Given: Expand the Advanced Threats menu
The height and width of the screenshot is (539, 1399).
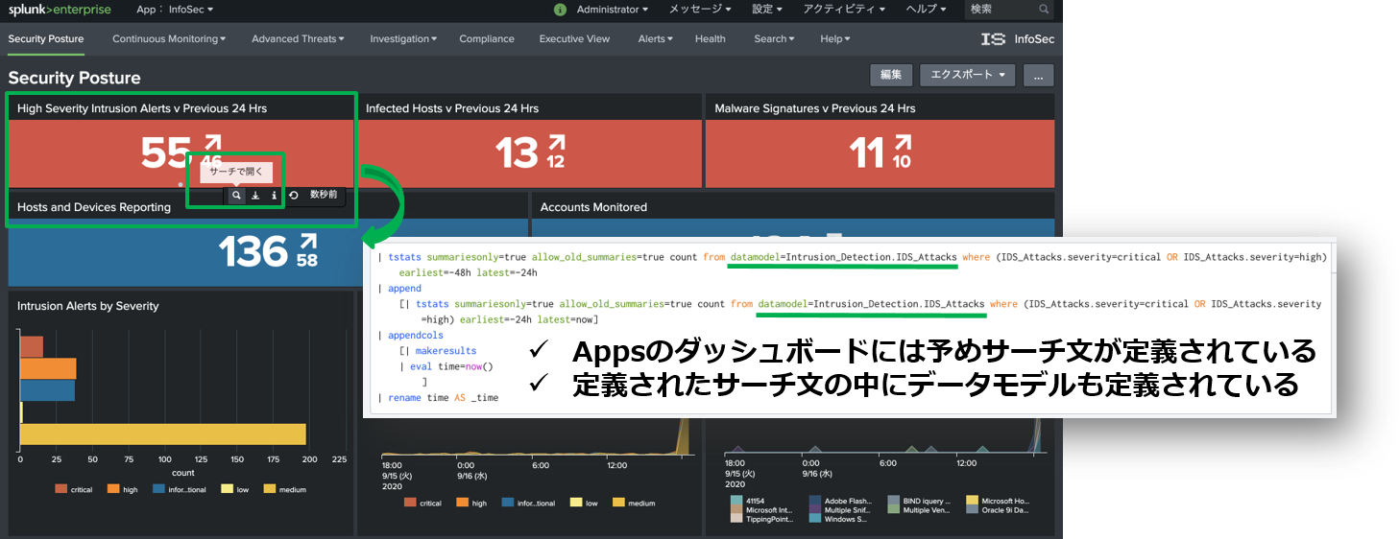Looking at the screenshot, I should click(x=298, y=39).
